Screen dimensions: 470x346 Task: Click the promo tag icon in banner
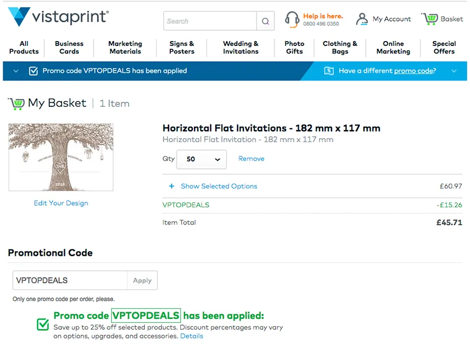[x=329, y=71]
